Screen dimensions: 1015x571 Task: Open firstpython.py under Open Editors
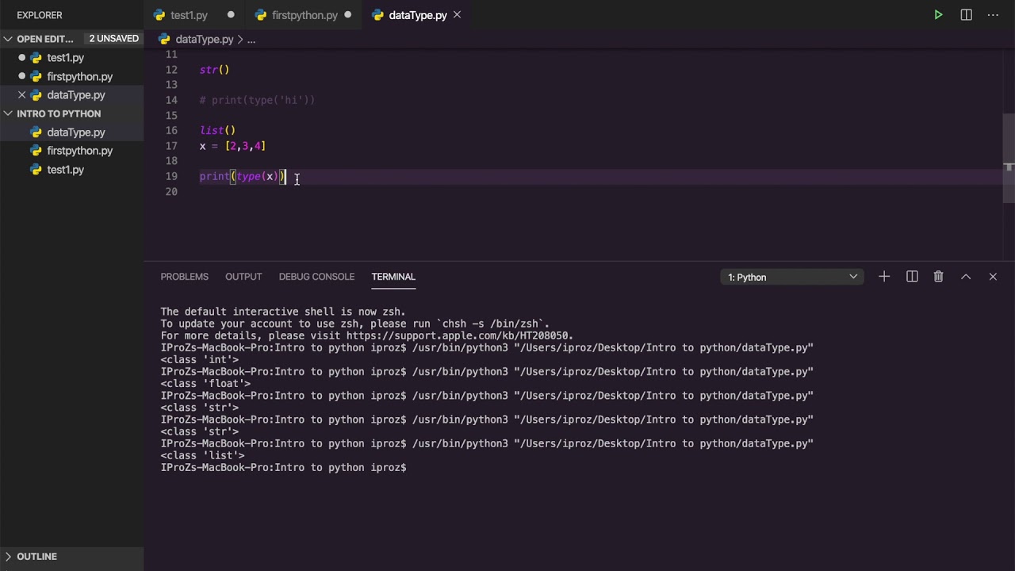point(79,77)
